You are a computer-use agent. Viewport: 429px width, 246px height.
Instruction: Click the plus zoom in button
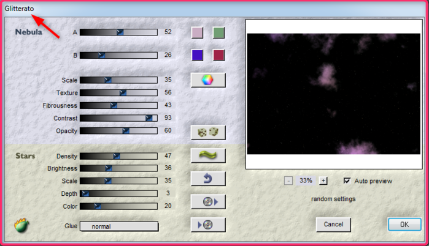(x=323, y=181)
